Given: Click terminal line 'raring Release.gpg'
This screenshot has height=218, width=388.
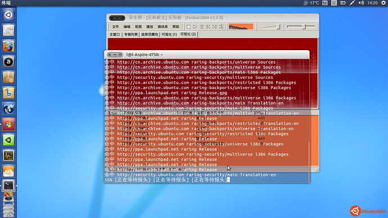Looking at the screenshot, I should [204, 93].
